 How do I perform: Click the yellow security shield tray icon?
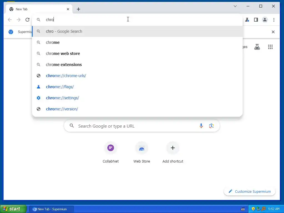(253, 209)
